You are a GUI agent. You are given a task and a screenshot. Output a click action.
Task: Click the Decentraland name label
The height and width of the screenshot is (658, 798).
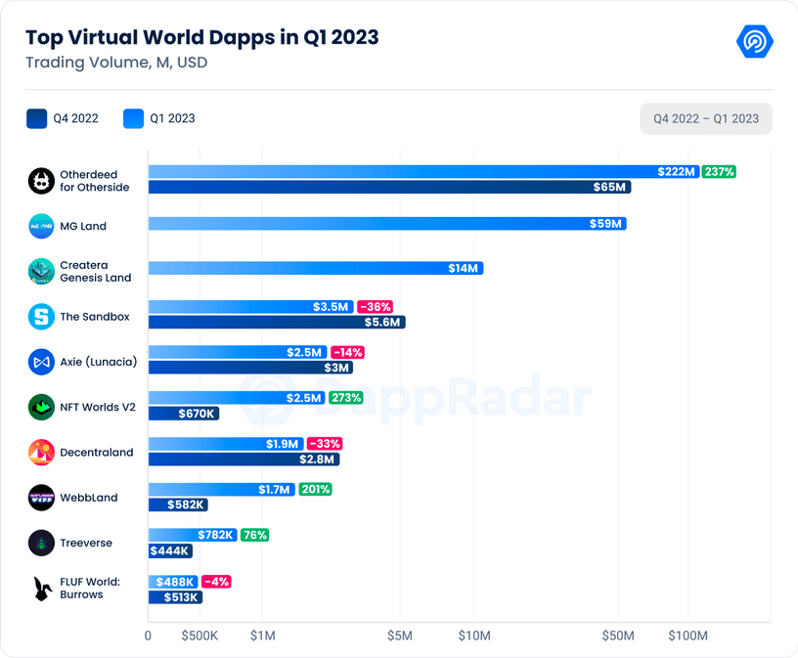click(x=96, y=452)
